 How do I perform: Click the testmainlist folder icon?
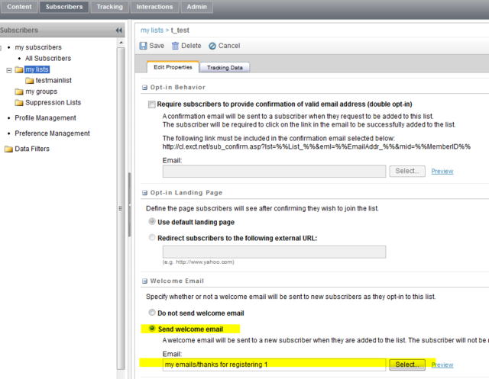coord(30,81)
